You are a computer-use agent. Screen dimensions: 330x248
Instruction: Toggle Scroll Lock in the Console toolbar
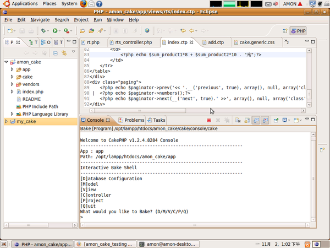tap(247, 120)
